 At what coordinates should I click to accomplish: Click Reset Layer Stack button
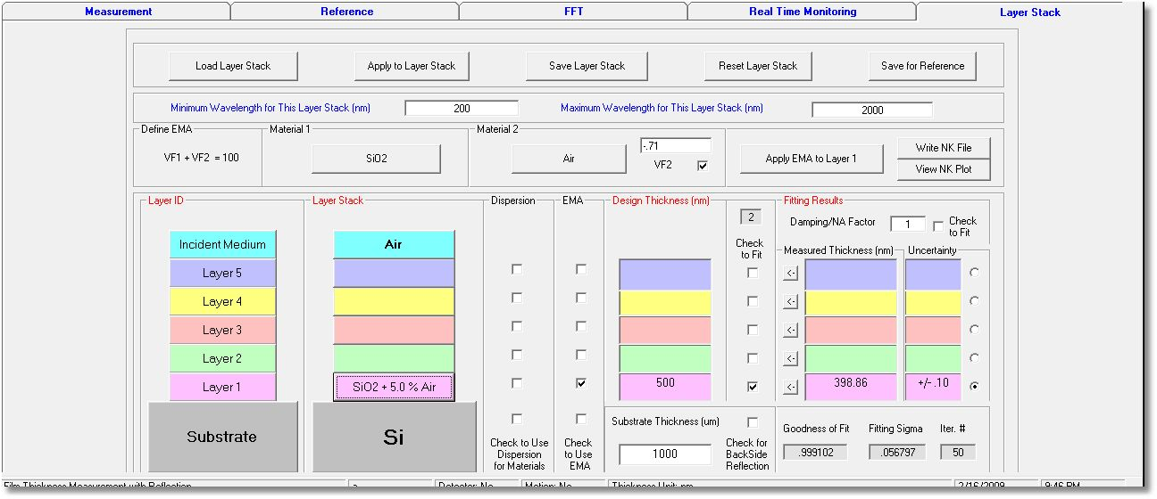click(758, 66)
